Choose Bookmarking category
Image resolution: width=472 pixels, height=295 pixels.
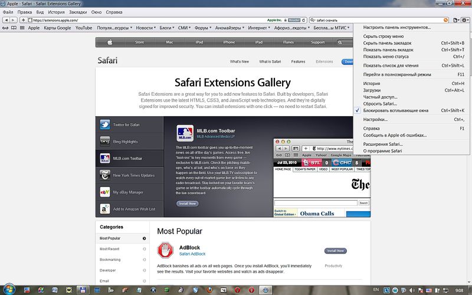coord(110,260)
